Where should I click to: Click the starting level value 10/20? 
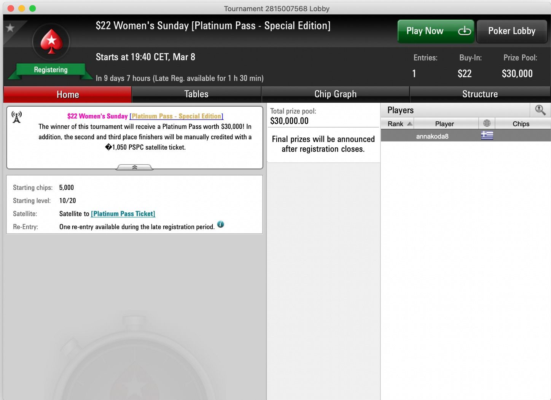pos(67,201)
